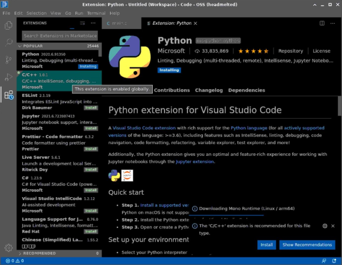Open the Repository link
Screen dimensions: 342x265
click(291, 51)
